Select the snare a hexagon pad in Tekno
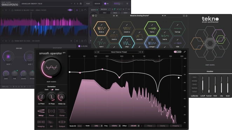The width and height of the screenshot is (232, 130). tap(127, 28)
